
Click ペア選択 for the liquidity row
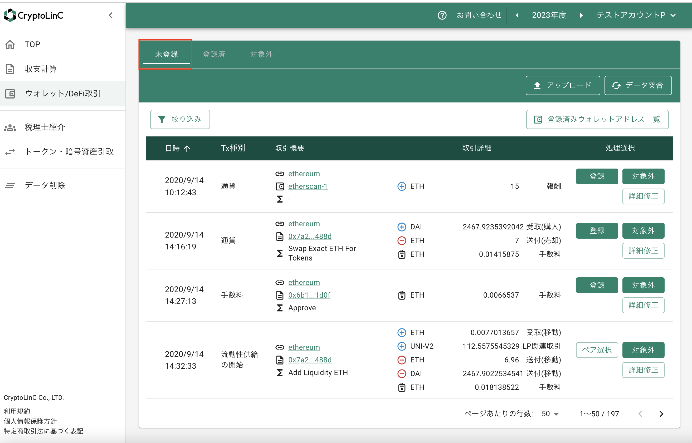tap(597, 350)
